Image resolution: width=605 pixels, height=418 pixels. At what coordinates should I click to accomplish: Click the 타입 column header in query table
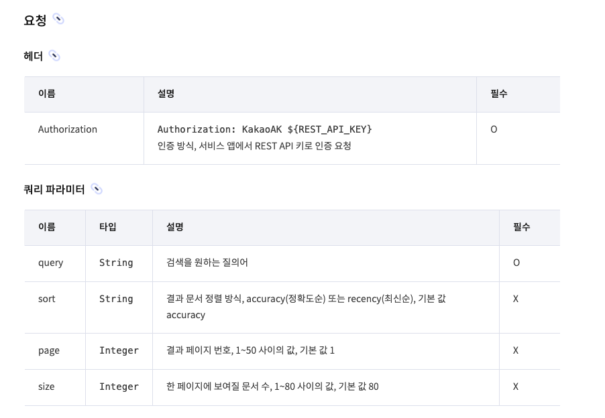(x=107, y=227)
